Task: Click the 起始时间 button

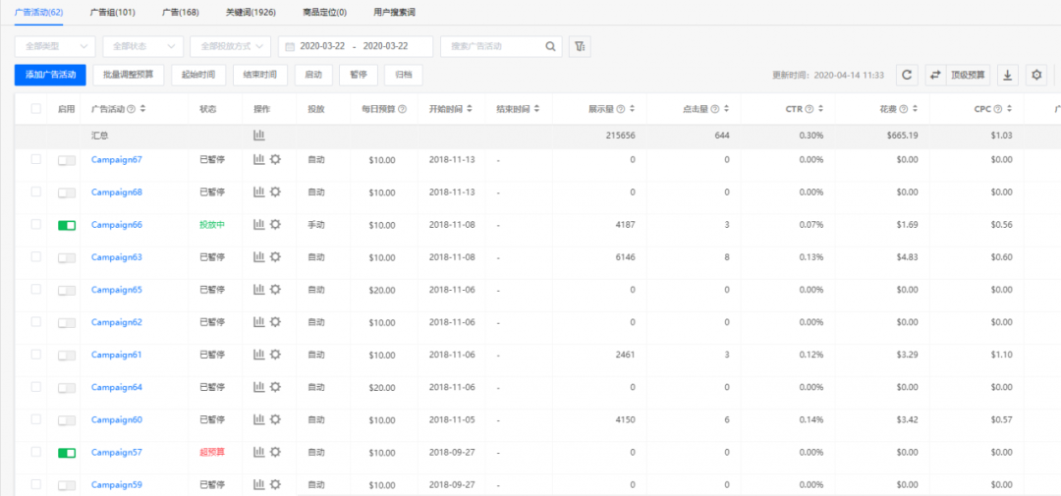Action: point(198,75)
